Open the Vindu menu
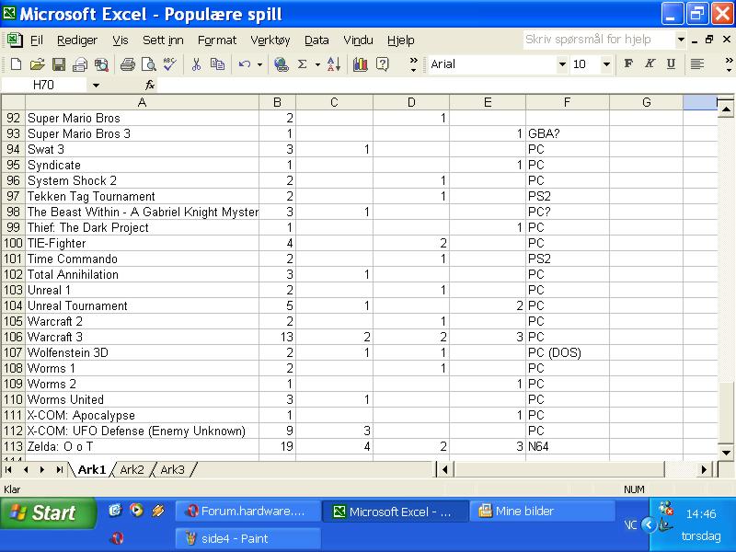Image resolution: width=736 pixels, height=552 pixels. click(x=358, y=40)
